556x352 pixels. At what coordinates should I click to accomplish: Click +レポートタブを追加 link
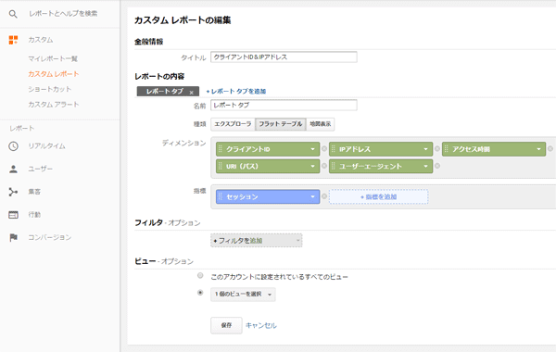[235, 92]
